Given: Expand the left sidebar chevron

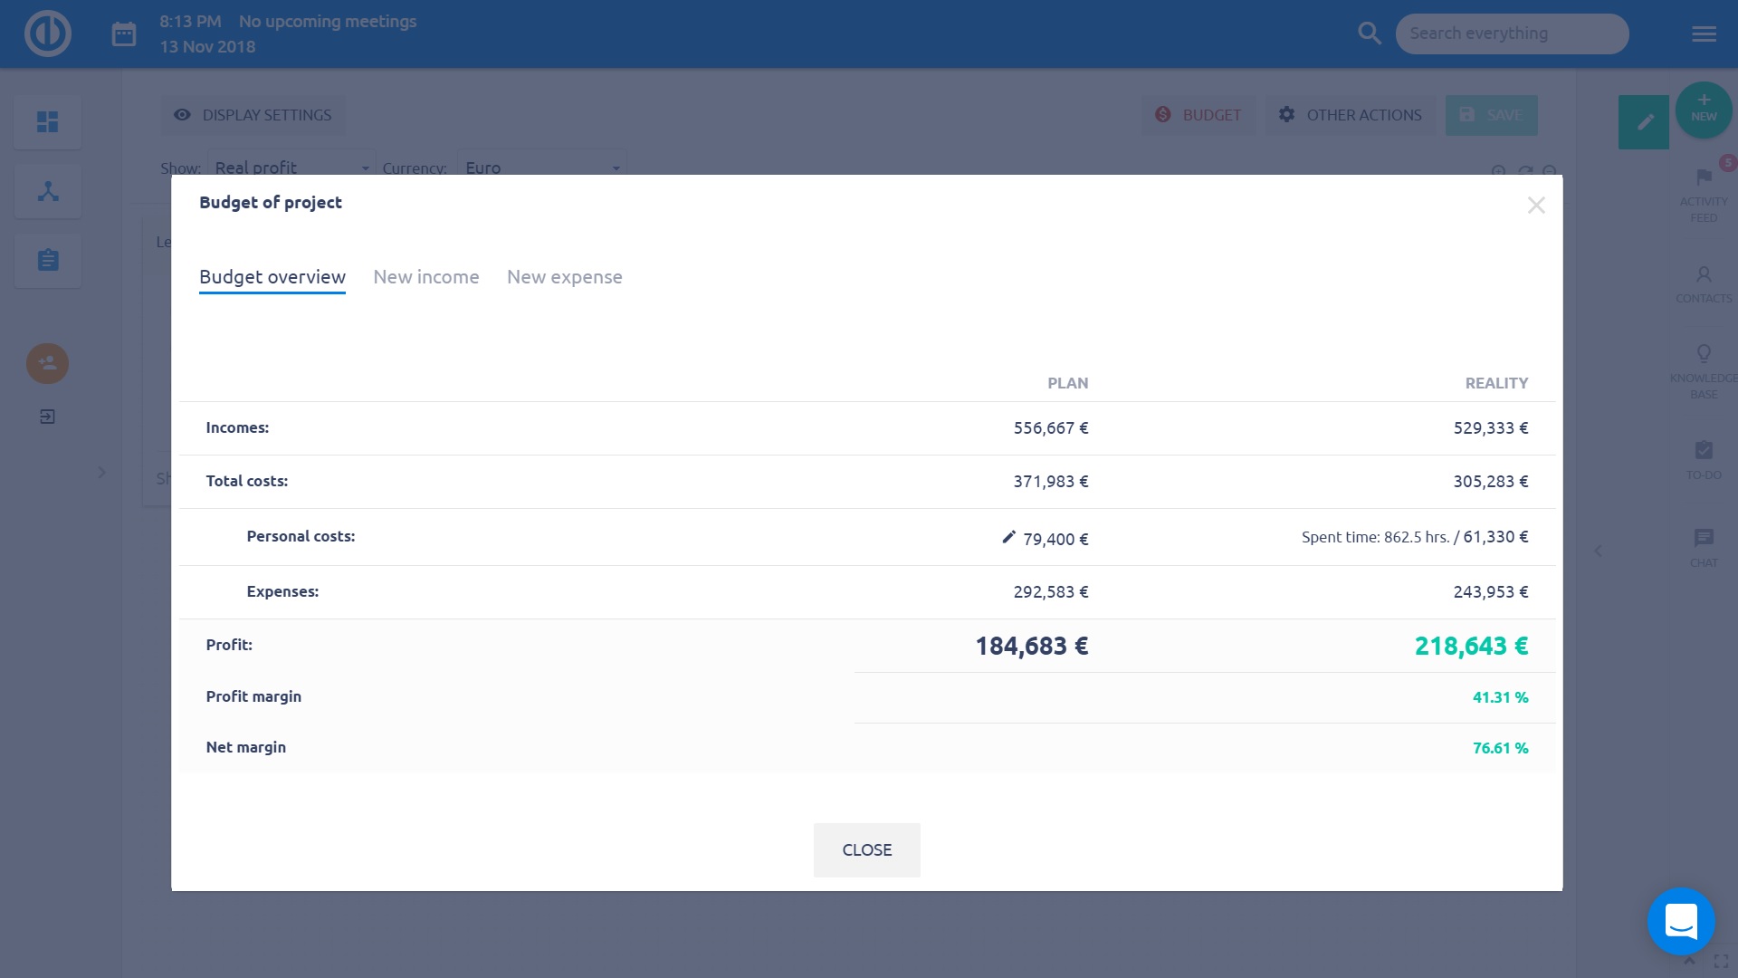Looking at the screenshot, I should tap(101, 473).
